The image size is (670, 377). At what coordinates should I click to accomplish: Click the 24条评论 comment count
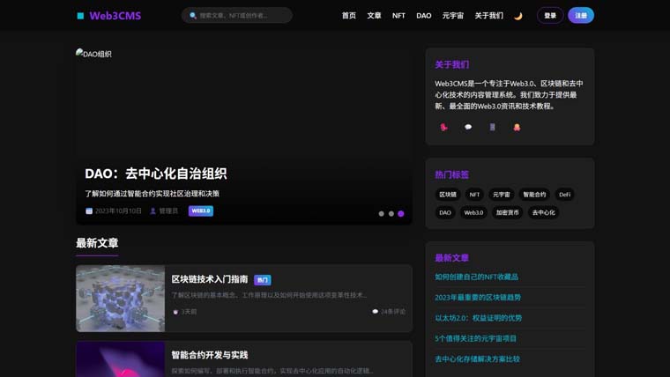[392, 312]
